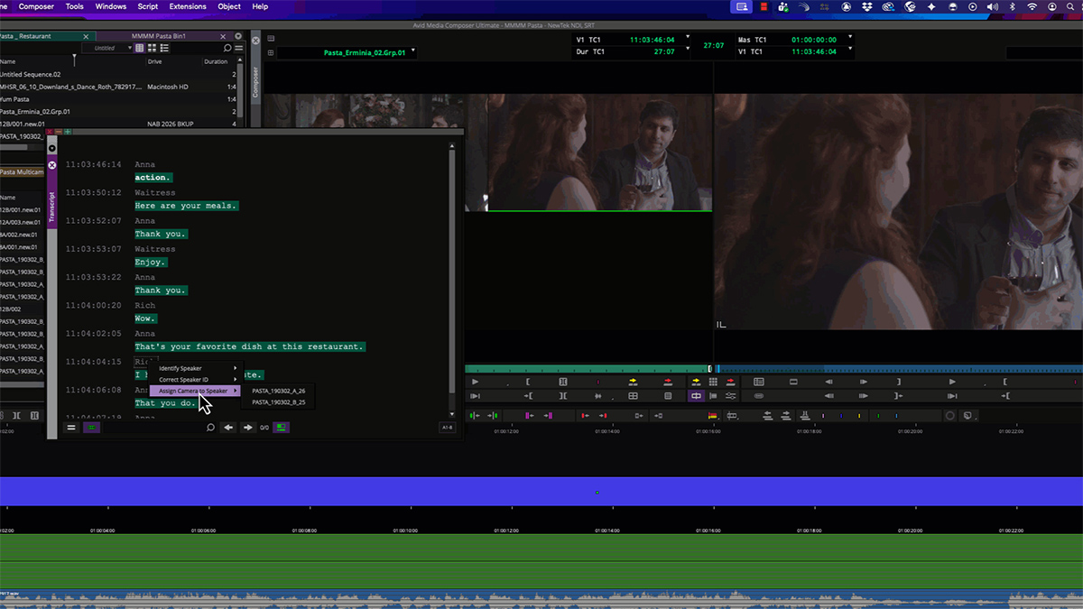Viewport: 1083px width, 609px height.
Task: Click 'That's your favorite dish at this restaurant.'
Action: (250, 346)
